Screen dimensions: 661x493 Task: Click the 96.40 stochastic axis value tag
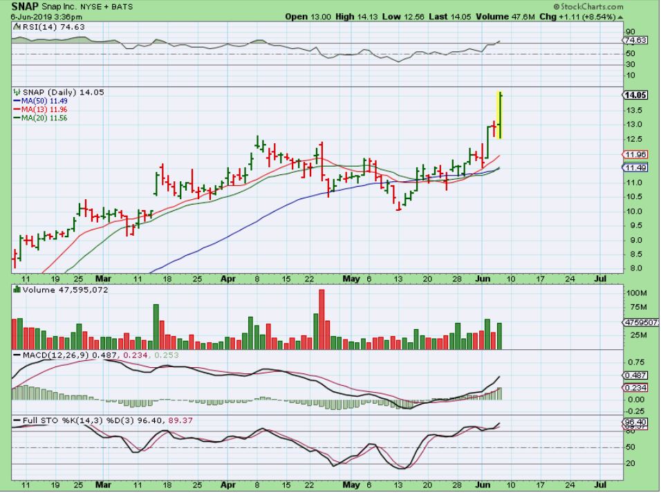[635, 422]
